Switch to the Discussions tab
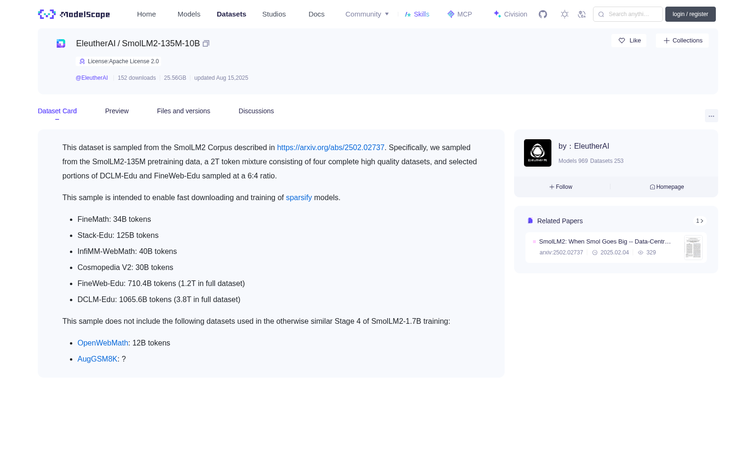The height and width of the screenshot is (472, 756). click(256, 111)
